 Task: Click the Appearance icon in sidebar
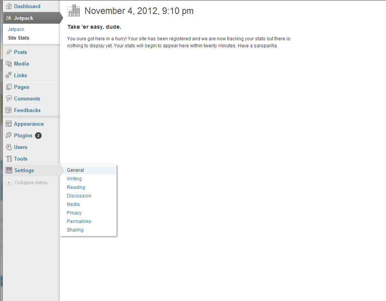point(9,124)
